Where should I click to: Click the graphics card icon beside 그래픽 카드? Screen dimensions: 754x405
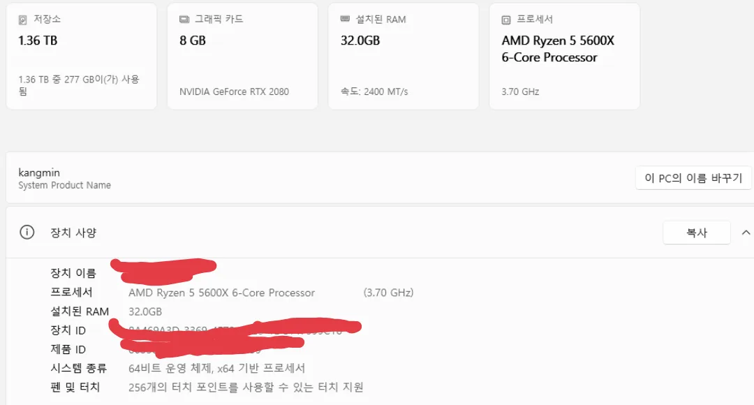coord(184,20)
